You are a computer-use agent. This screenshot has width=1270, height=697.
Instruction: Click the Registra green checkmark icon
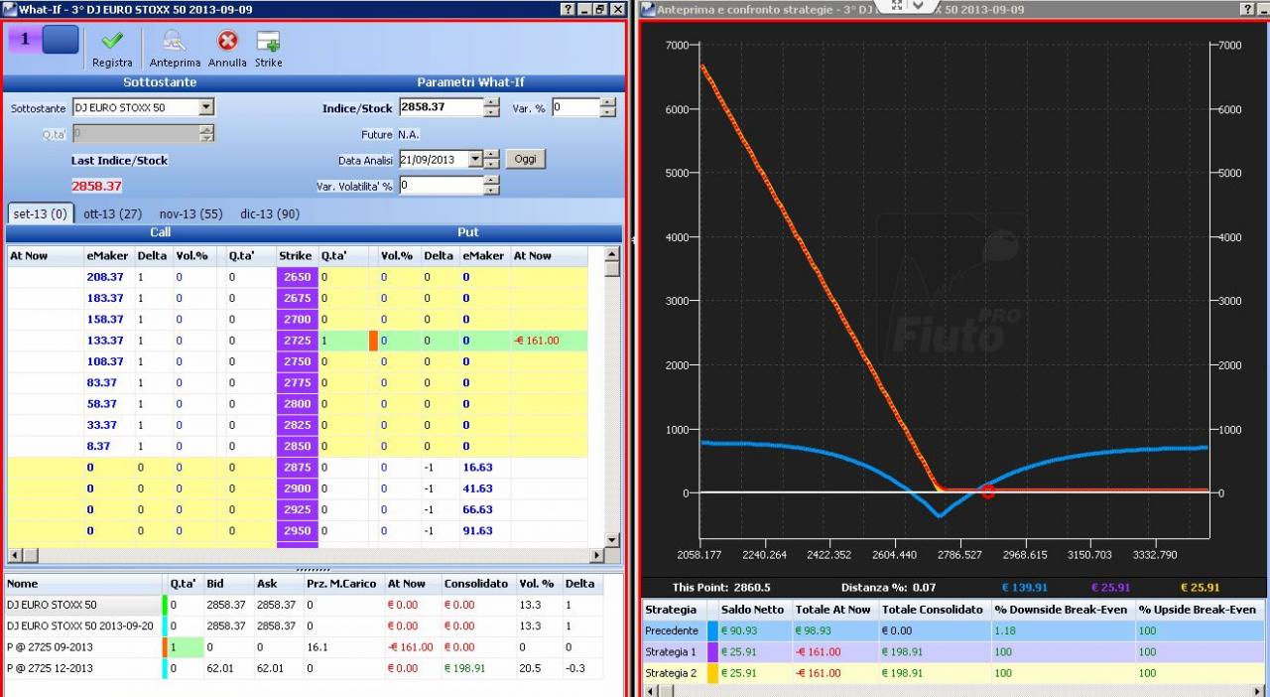[x=112, y=41]
